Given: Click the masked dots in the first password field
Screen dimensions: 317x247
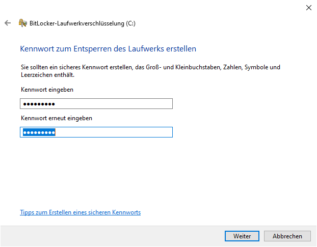Looking at the screenshot, I should tap(38, 104).
